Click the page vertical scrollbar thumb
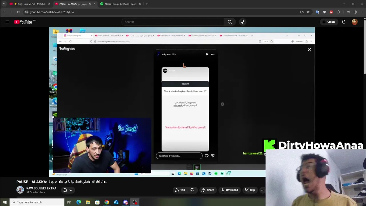Screen dimensions: 366x206 tap(365, 47)
